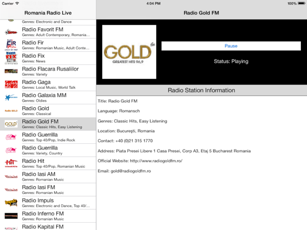Click the Status: Playing label

tap(231, 62)
